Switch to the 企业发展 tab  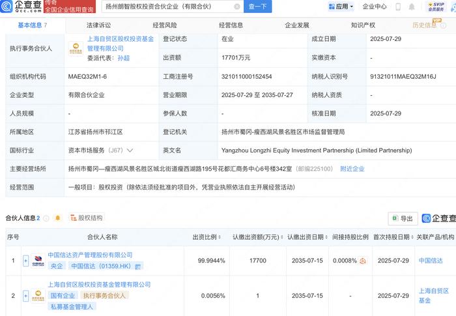(x=297, y=25)
